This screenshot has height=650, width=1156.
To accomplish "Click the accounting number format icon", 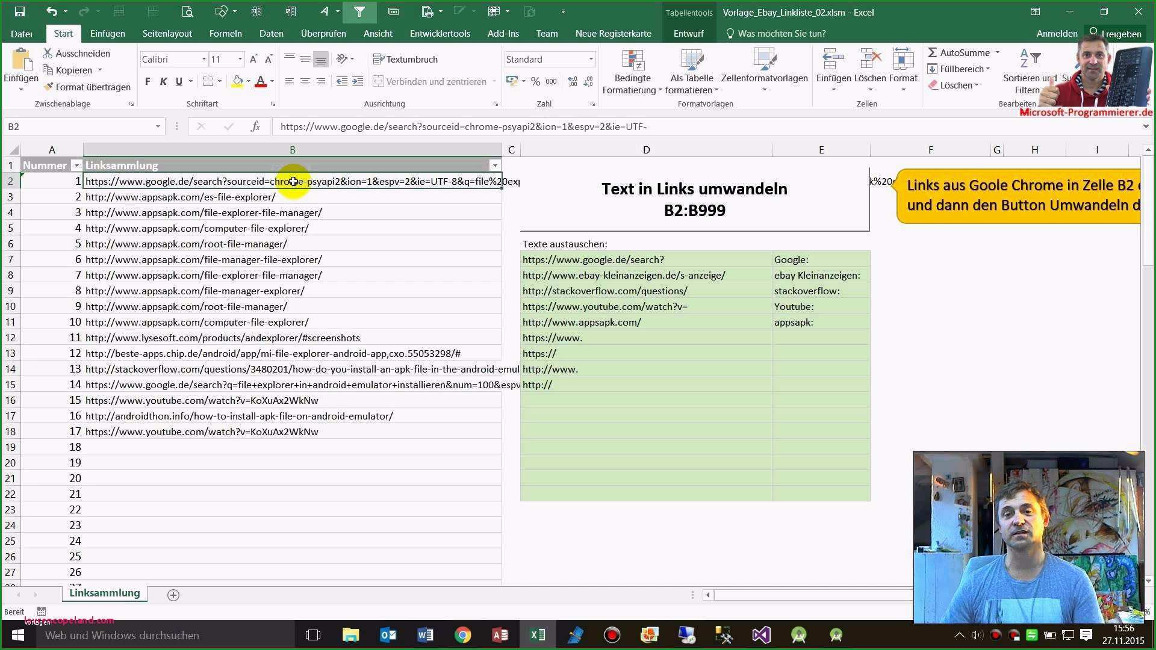I will [512, 81].
